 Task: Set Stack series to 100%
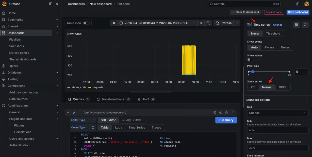point(283,87)
